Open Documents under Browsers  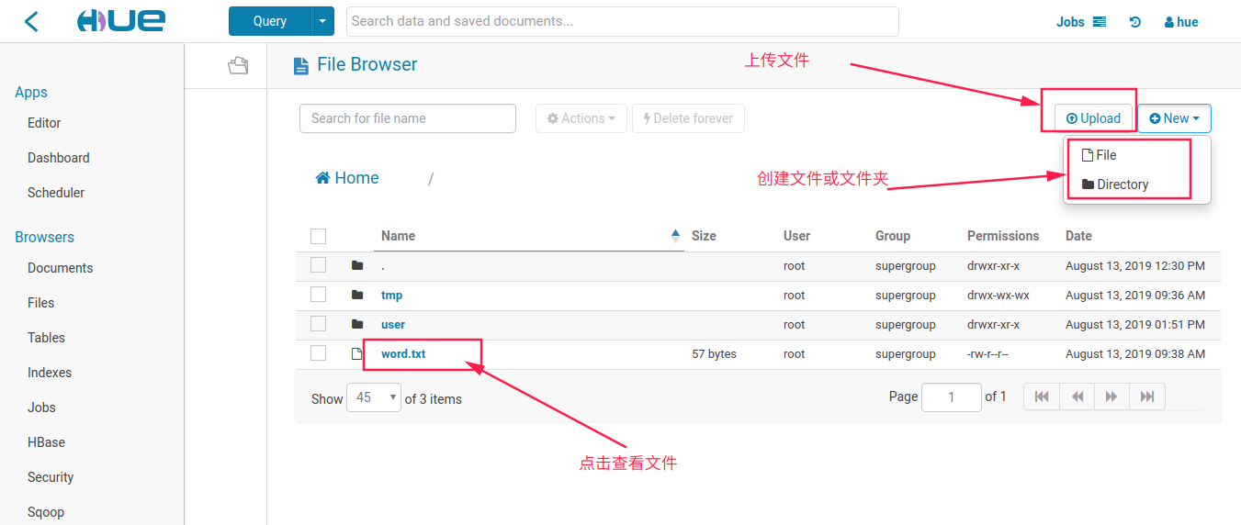point(61,268)
